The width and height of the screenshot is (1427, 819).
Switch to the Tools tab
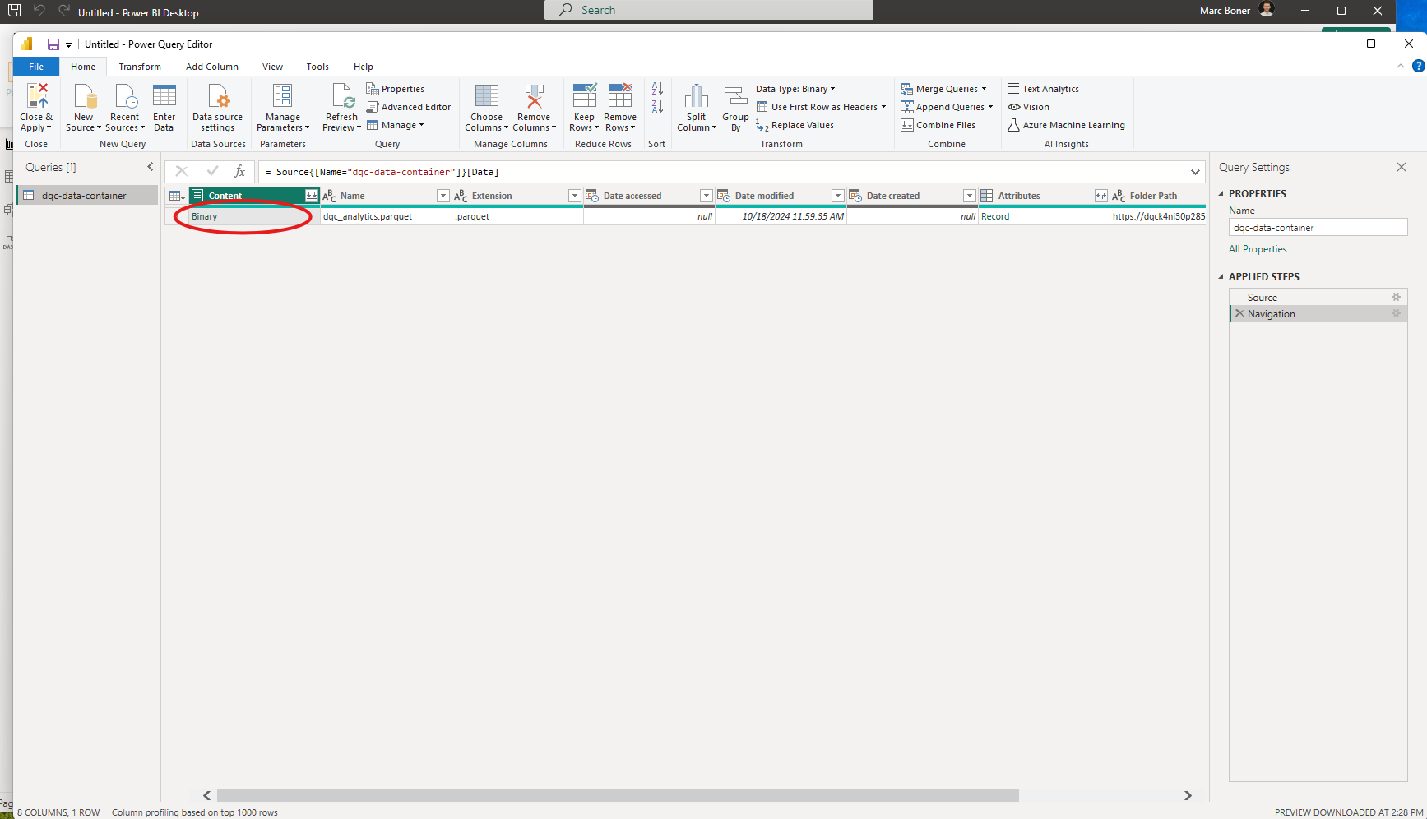(317, 67)
